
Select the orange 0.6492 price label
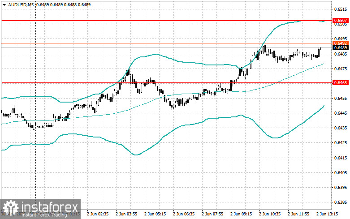[341, 43]
